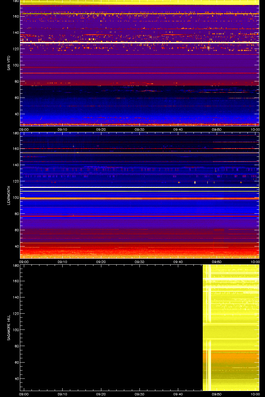Click 09:20 time label under Learmonth panel
Screen dimensions: 265x397
click(x=101, y=262)
